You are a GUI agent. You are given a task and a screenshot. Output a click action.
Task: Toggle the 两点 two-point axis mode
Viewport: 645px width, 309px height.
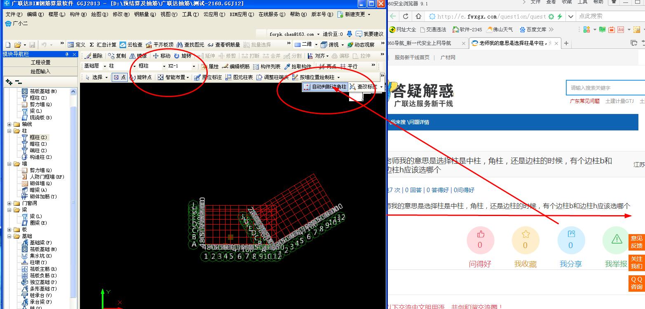coord(328,66)
